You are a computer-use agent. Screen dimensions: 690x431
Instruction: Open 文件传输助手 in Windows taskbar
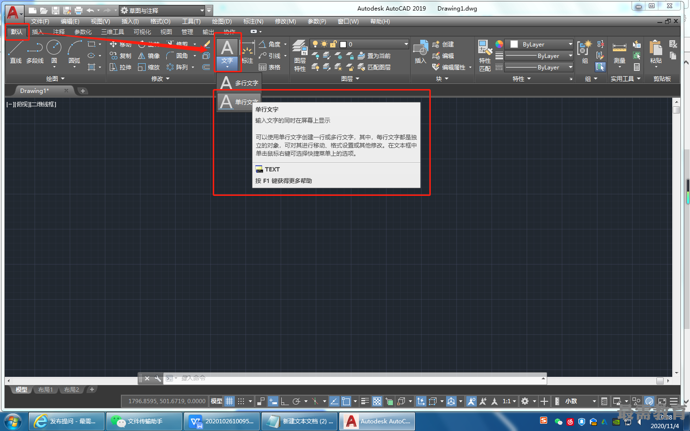click(144, 421)
